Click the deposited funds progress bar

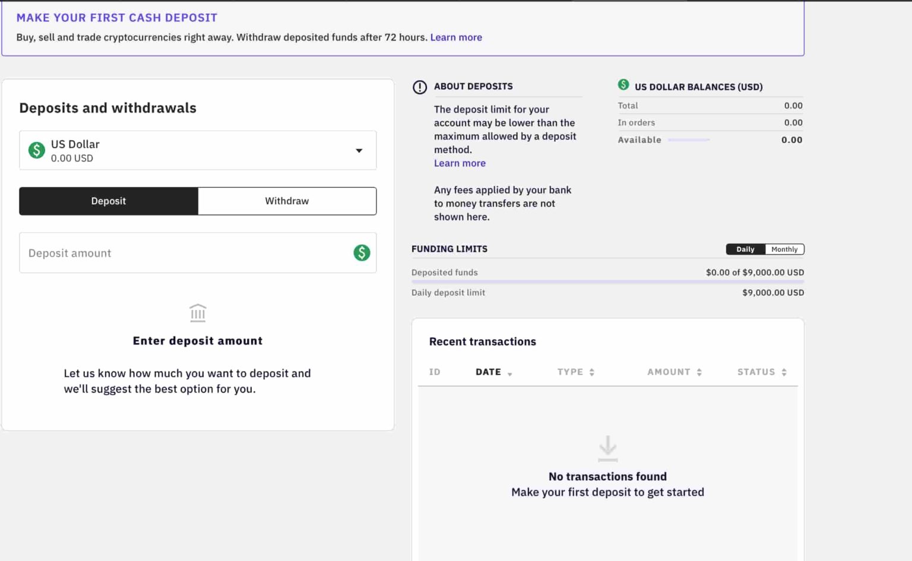pos(607,282)
